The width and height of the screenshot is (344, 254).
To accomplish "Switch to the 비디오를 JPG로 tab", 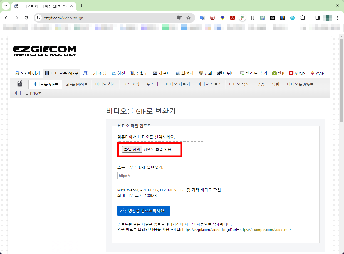I will [300, 84].
